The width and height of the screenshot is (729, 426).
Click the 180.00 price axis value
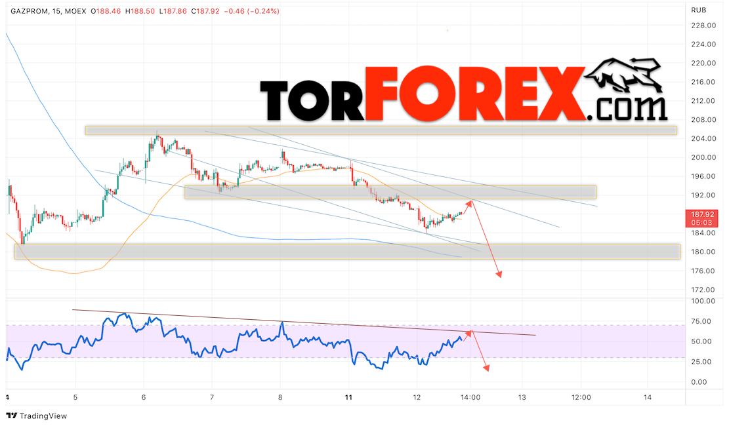click(x=703, y=252)
